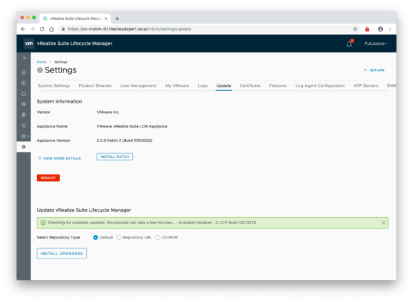Switch to the Certificate tab
Viewport: 413px width, 302px height.
[x=250, y=85]
